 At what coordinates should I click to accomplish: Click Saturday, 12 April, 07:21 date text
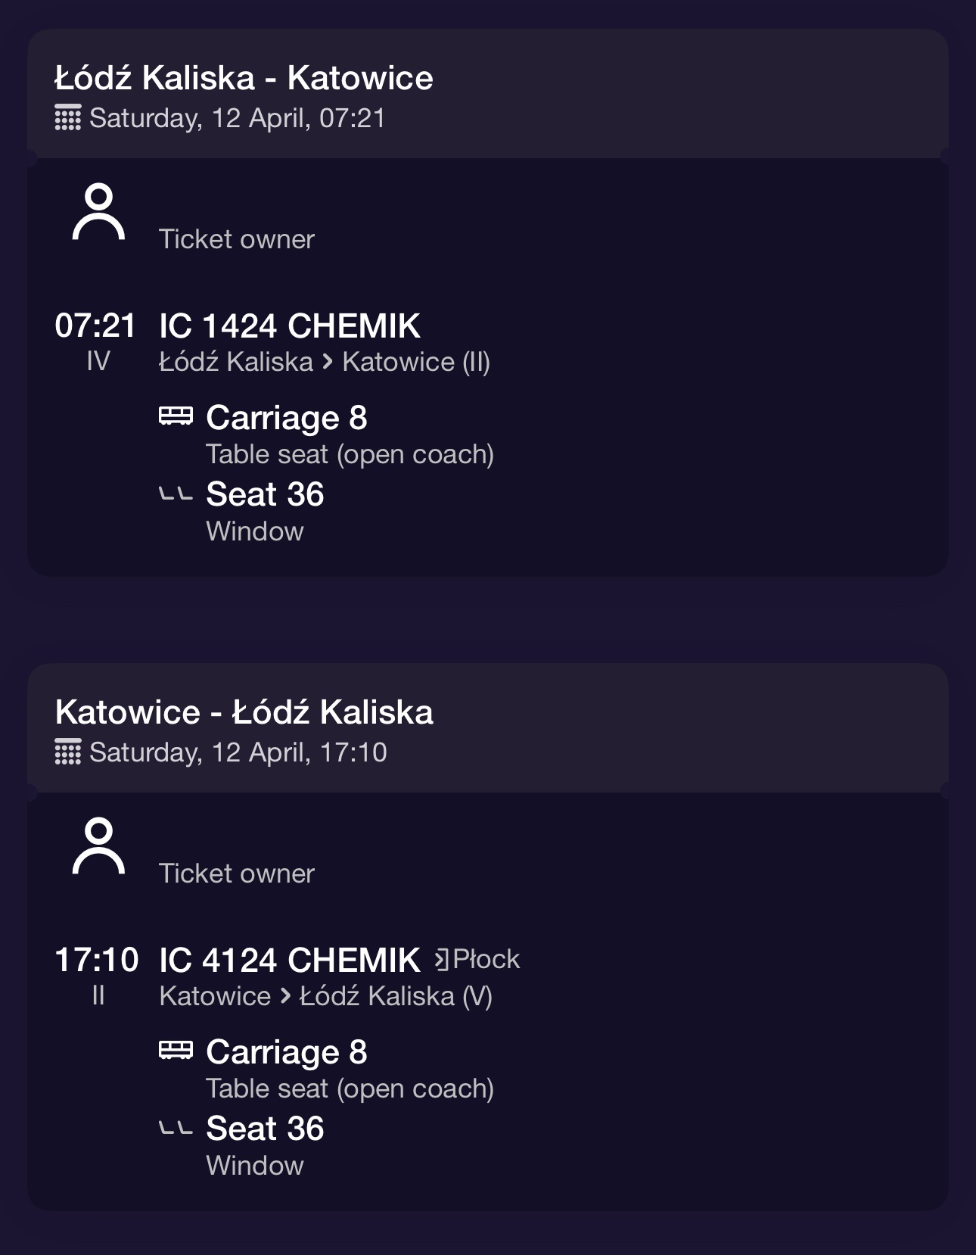pos(238,119)
